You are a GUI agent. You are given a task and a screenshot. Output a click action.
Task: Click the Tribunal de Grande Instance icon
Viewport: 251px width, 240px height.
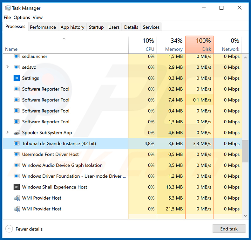(17, 143)
